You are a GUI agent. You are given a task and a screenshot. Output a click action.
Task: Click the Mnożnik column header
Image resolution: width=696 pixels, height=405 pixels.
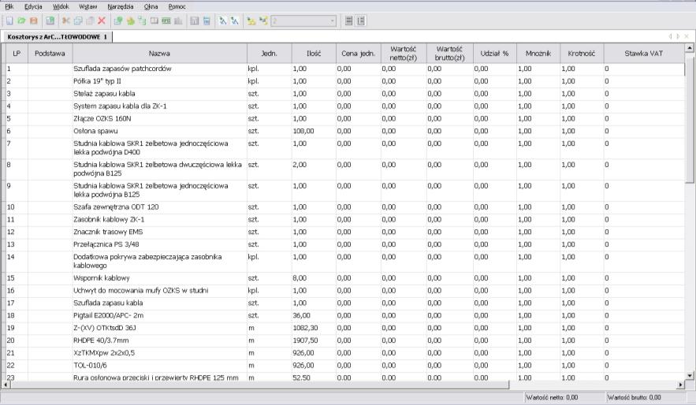tap(538, 54)
